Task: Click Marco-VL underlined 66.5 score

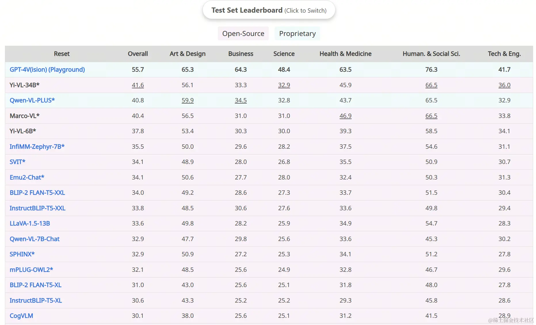Action: coord(431,116)
